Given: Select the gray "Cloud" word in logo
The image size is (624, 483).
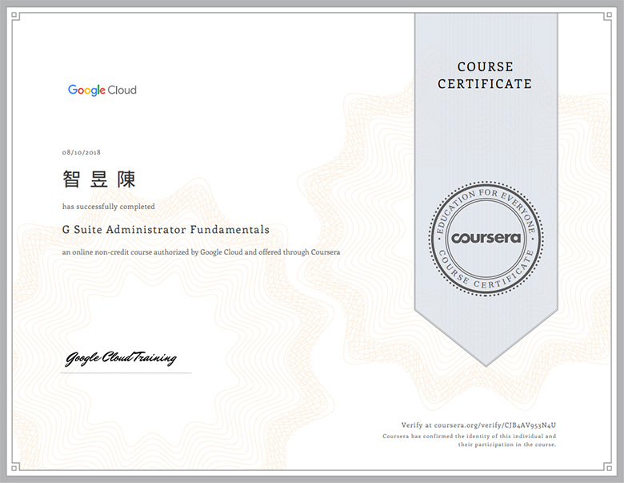Looking at the screenshot, I should click(122, 91).
